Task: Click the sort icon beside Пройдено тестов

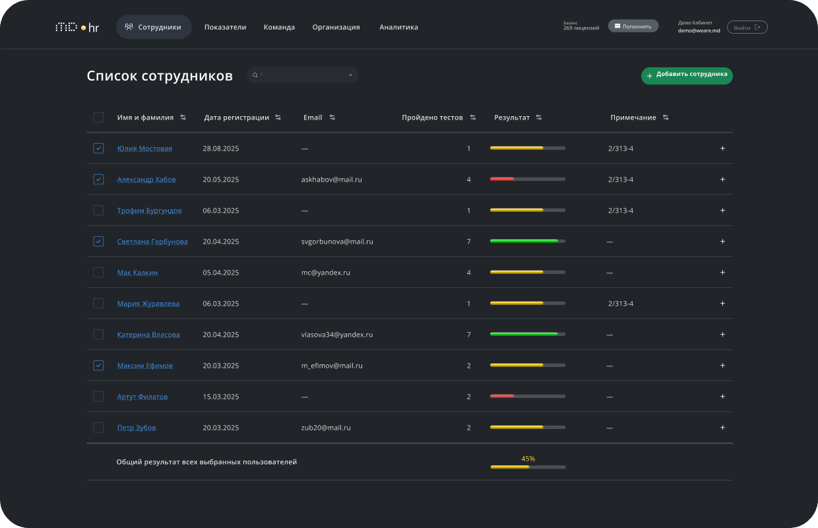Action: (x=473, y=117)
